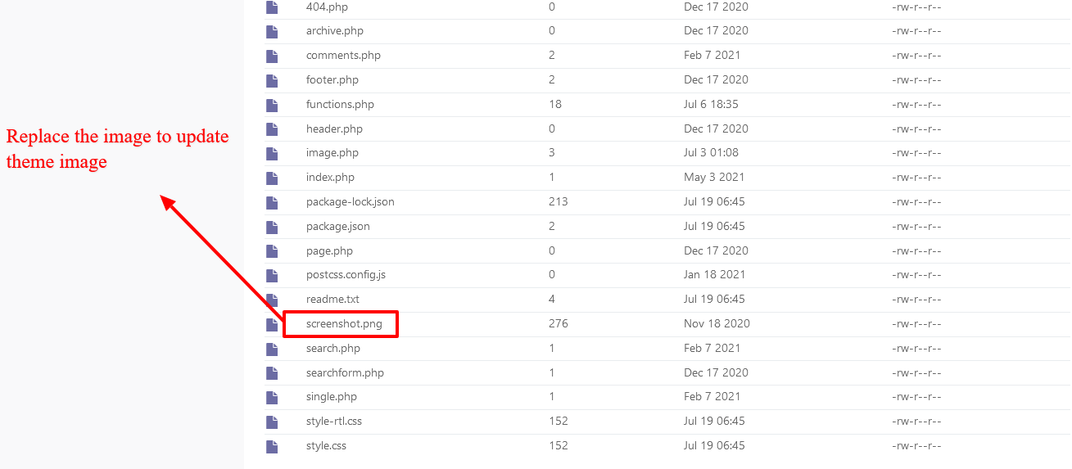Open the archive.php file
The height and width of the screenshot is (469, 1072).
(x=335, y=31)
